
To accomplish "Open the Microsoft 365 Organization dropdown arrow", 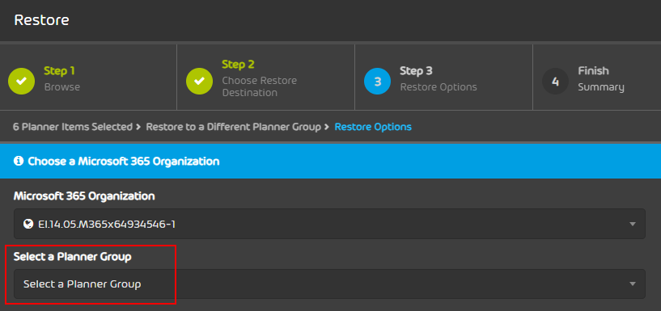I will [633, 224].
